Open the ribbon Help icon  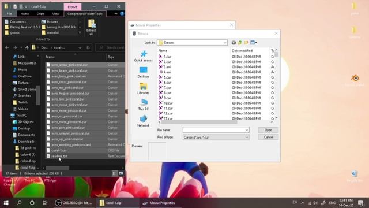122,14
